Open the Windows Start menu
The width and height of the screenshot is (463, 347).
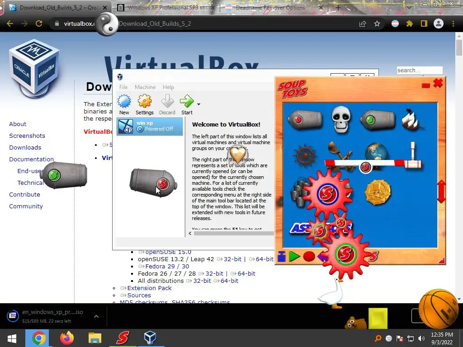[x=12, y=338]
